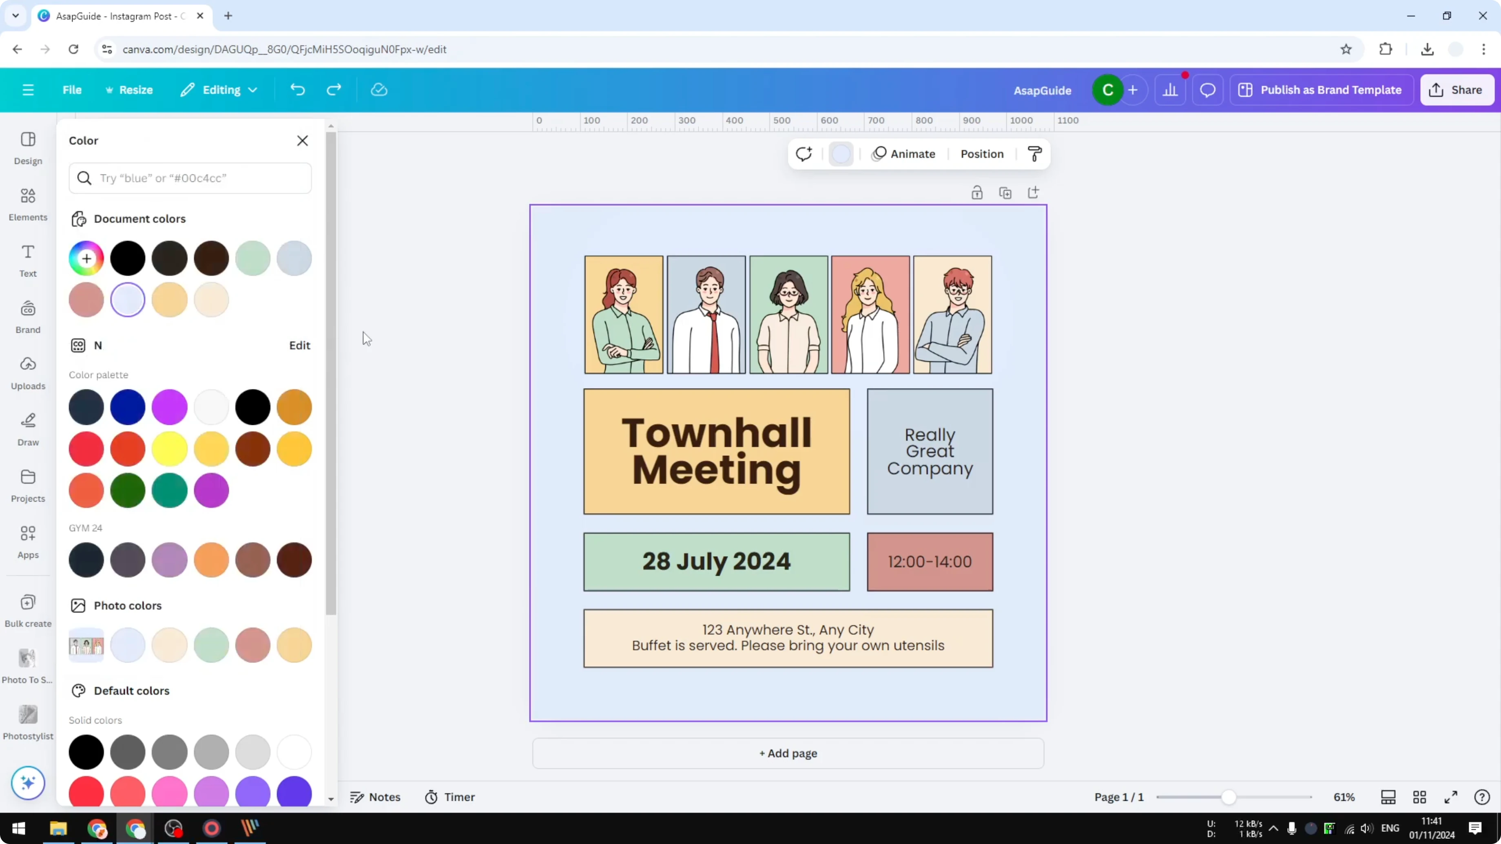Open the Text sidebar tab
The width and height of the screenshot is (1501, 844).
coord(28,261)
